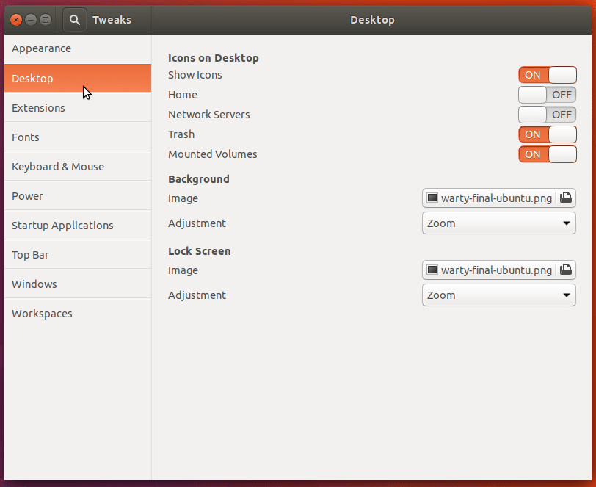Open the Background Adjustment Zoom dropdown
This screenshot has width=596, height=487.
499,223
